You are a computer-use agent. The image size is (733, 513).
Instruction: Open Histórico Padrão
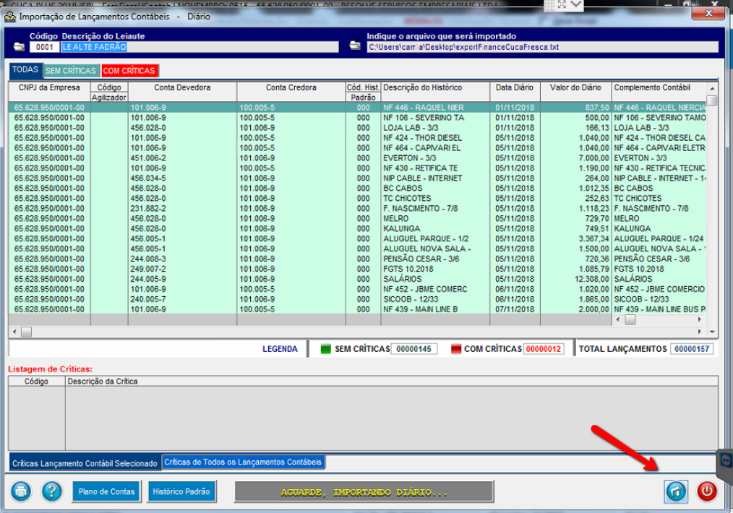point(182,491)
